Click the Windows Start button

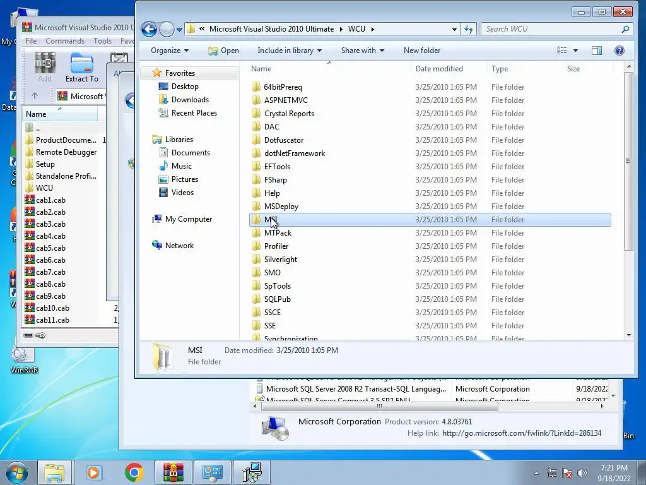coord(17,472)
